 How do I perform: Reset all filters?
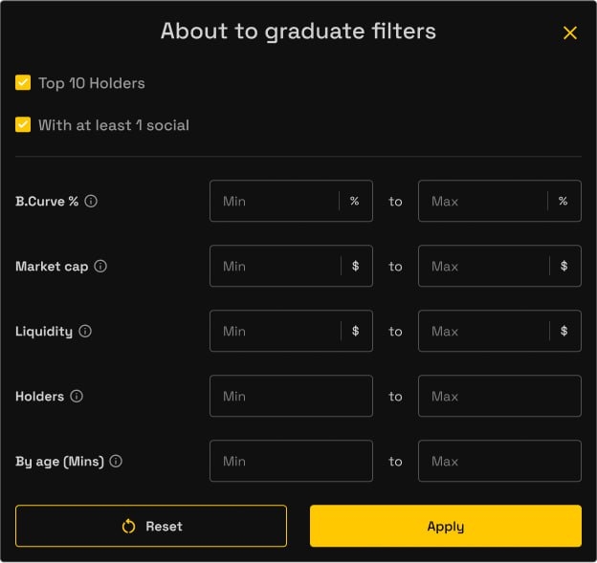tap(151, 526)
